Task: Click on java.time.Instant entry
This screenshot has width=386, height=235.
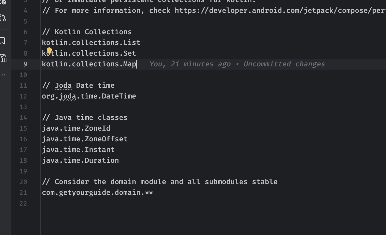Action: 78,150
